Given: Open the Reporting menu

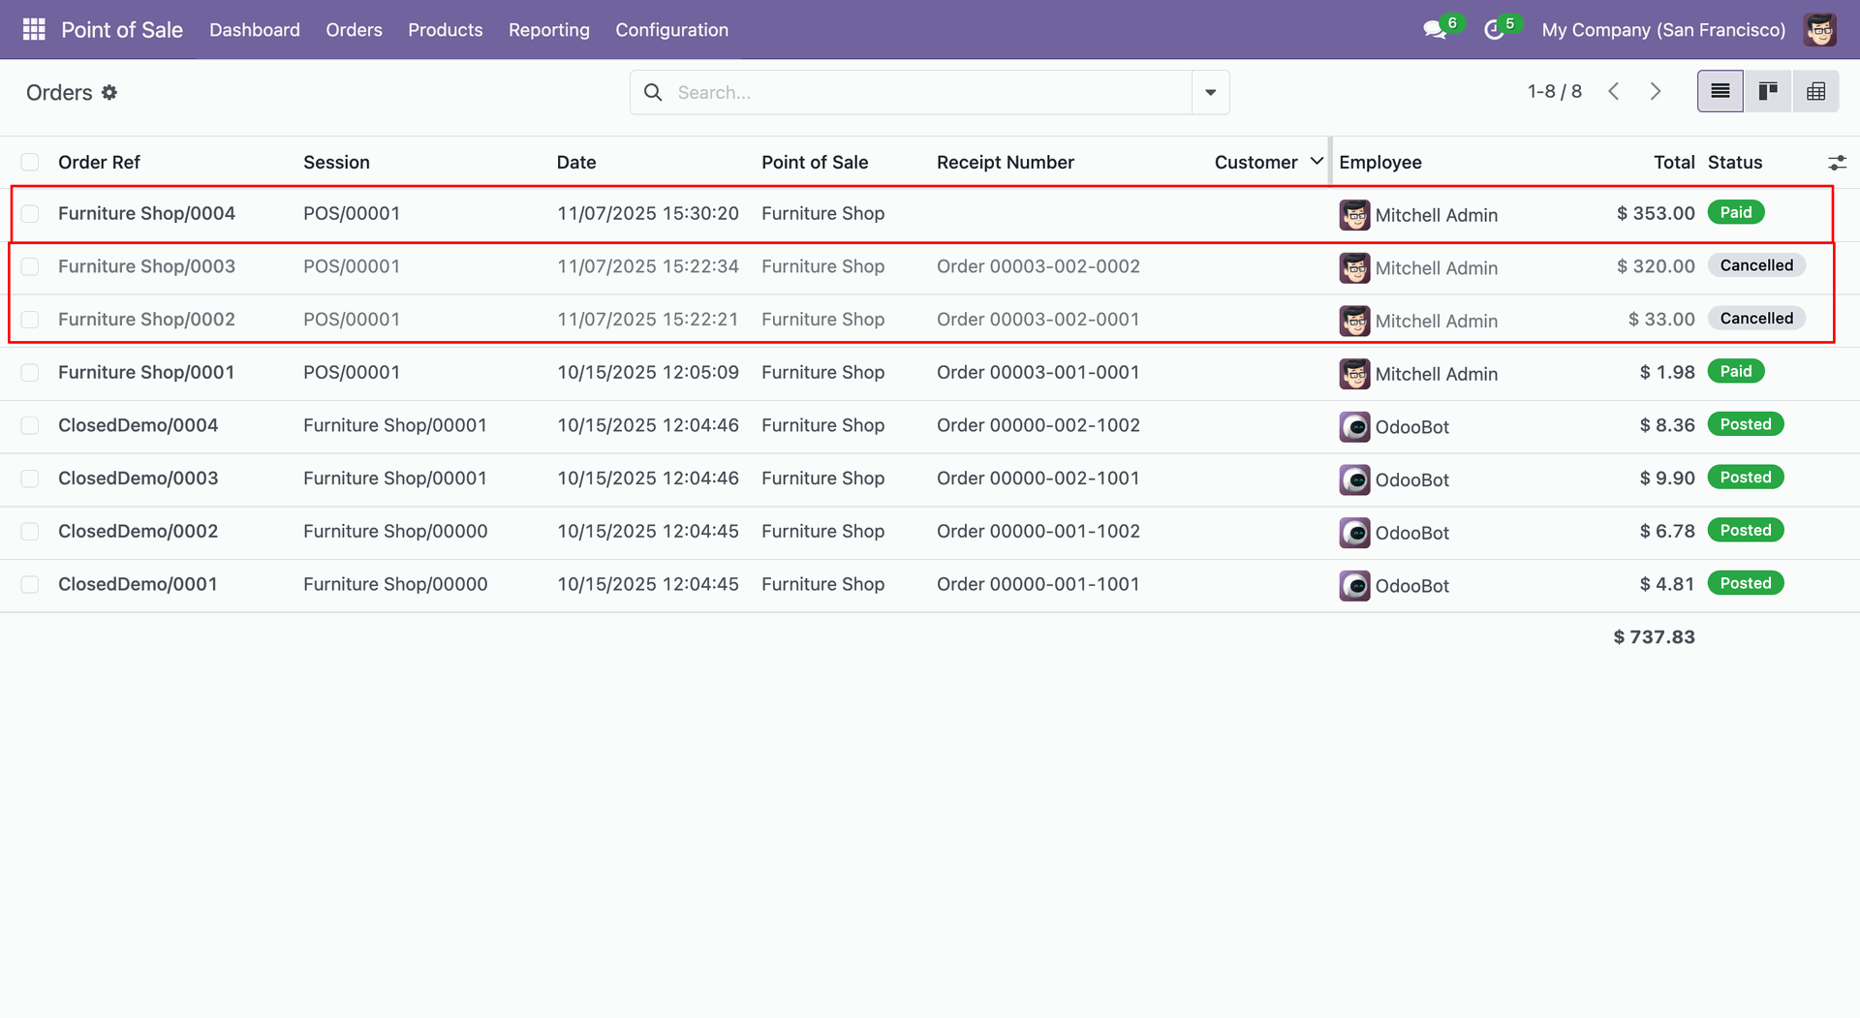Looking at the screenshot, I should (548, 30).
